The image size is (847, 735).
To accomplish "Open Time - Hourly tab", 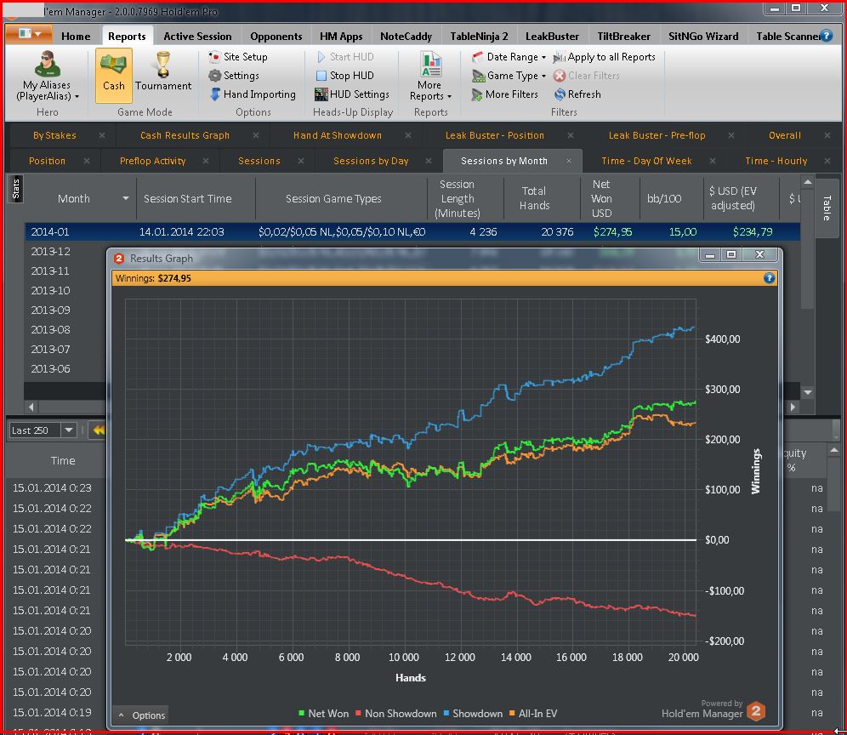I will coord(776,161).
